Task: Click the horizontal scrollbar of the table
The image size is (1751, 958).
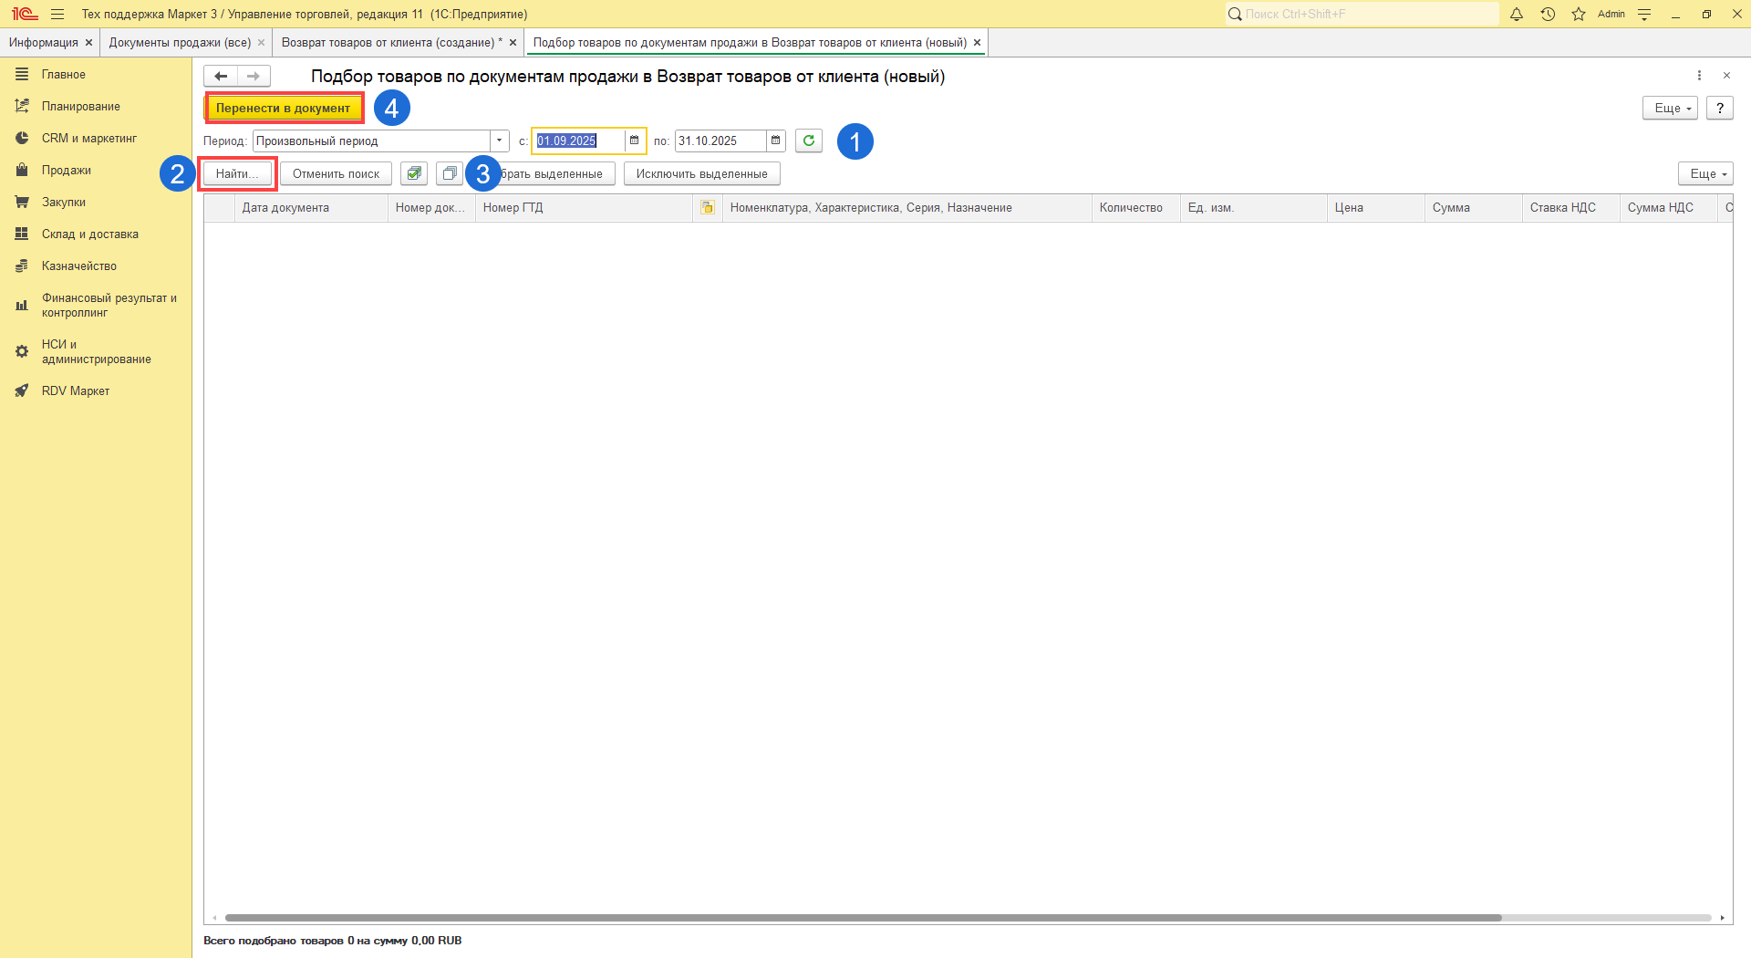Action: pyautogui.click(x=863, y=918)
